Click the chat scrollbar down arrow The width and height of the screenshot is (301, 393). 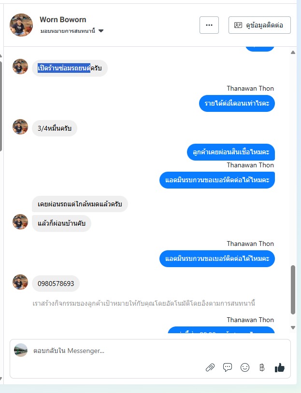293,327
